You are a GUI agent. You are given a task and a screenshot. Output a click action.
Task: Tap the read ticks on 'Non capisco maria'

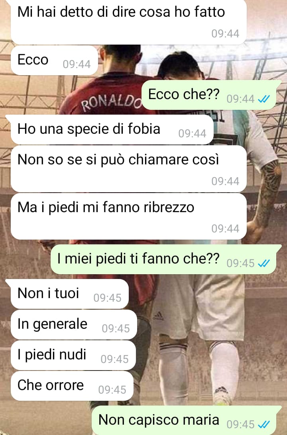[x=263, y=424]
